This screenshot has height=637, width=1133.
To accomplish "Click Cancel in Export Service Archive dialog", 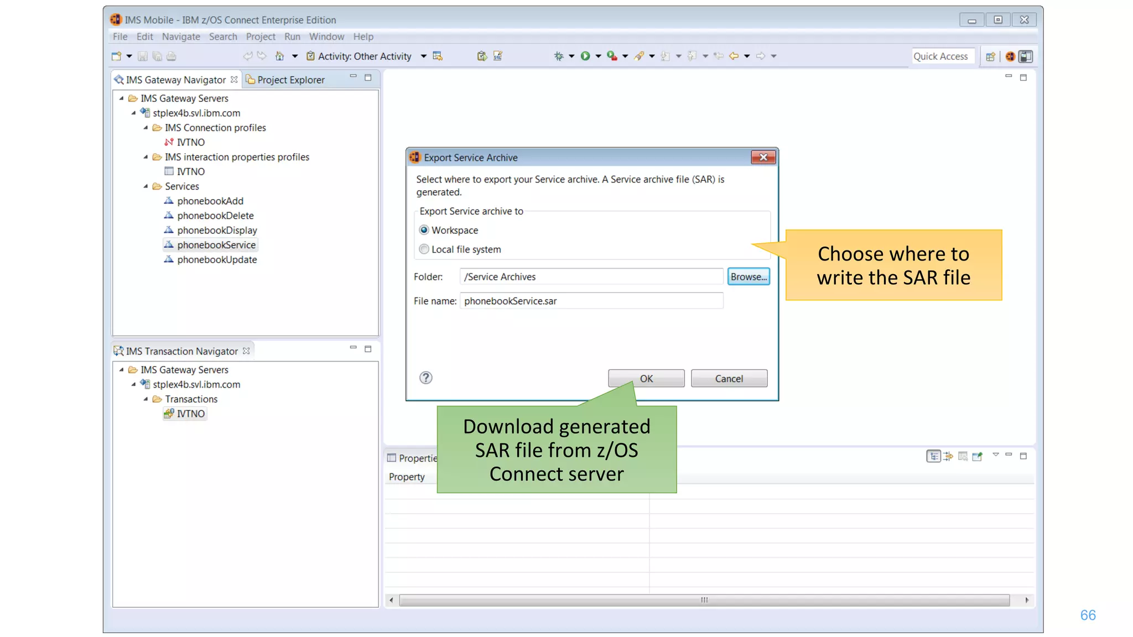I will pyautogui.click(x=729, y=378).
